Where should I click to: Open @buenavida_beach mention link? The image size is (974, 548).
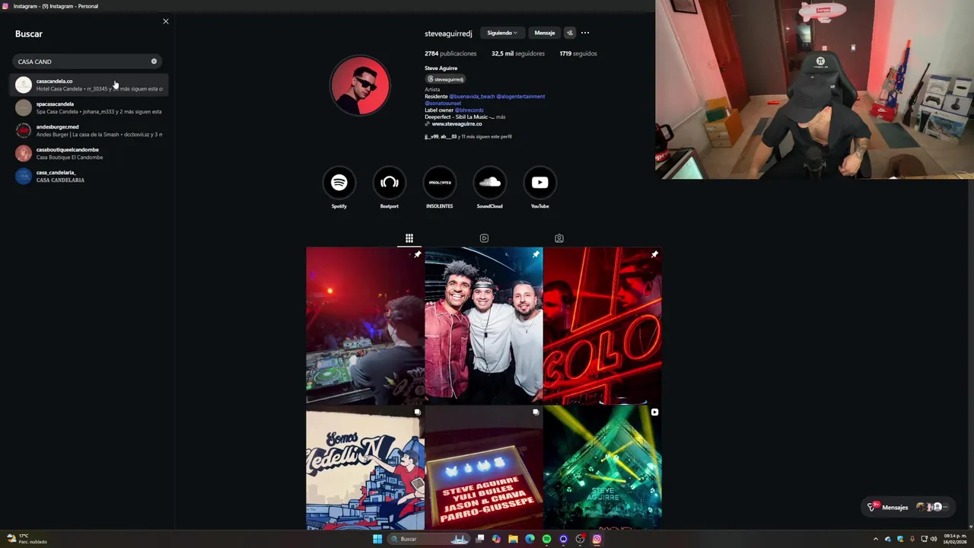coord(472,97)
